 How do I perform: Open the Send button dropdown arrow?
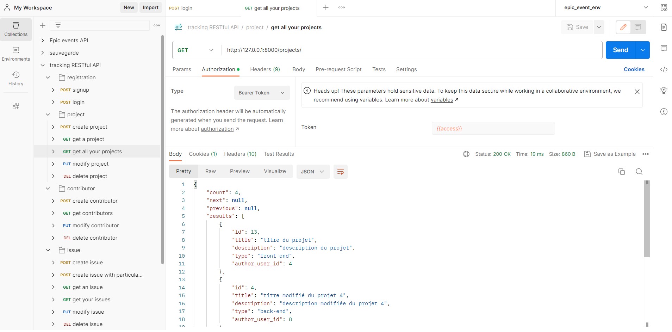(x=643, y=50)
